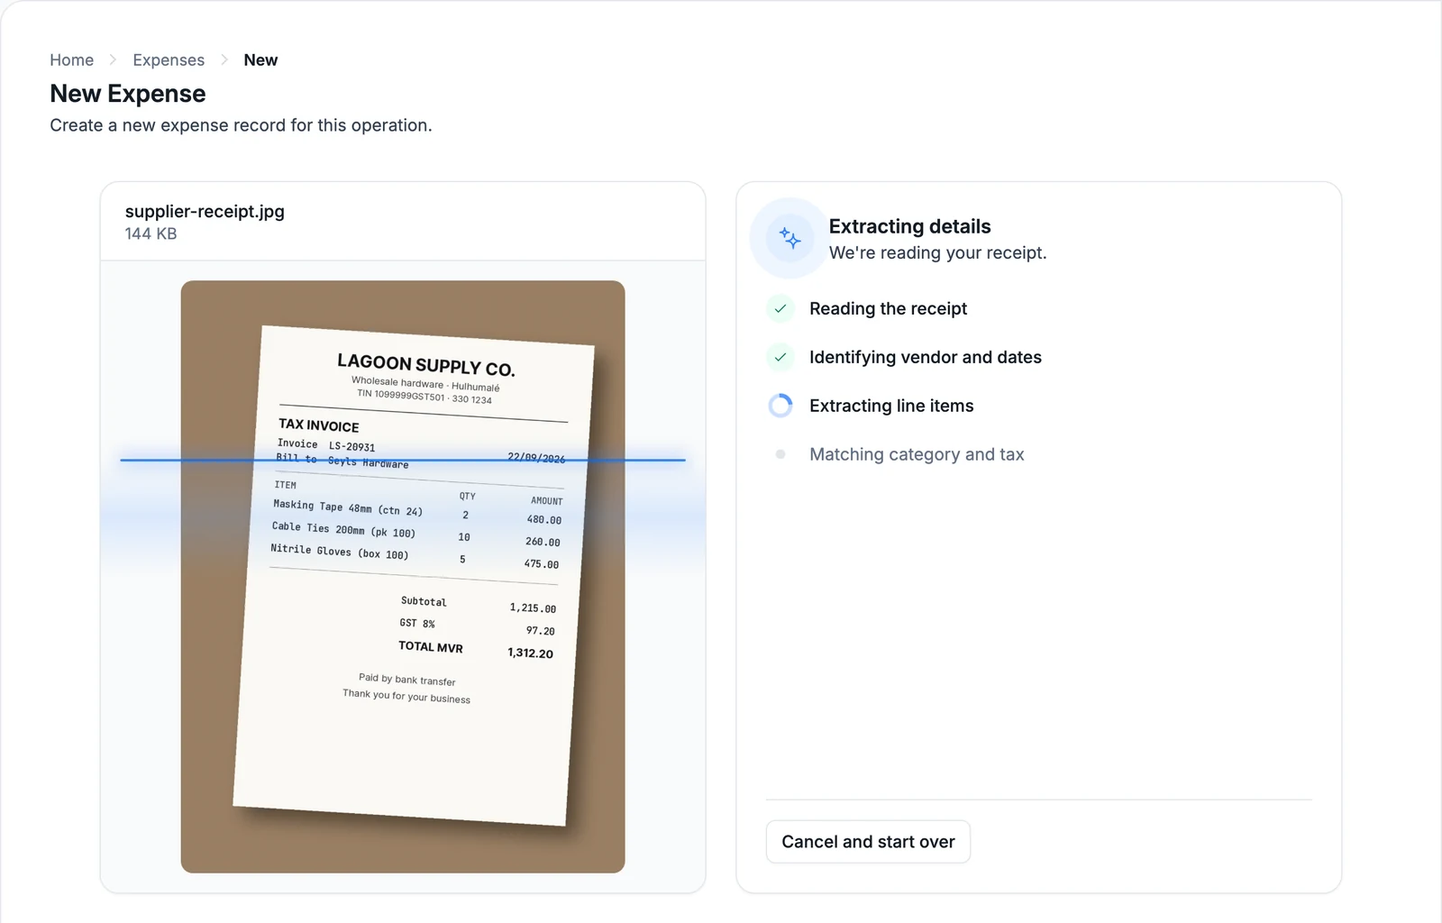Image resolution: width=1442 pixels, height=923 pixels.
Task: Click the supplier-receipt.jpg file name
Action: pos(205,211)
